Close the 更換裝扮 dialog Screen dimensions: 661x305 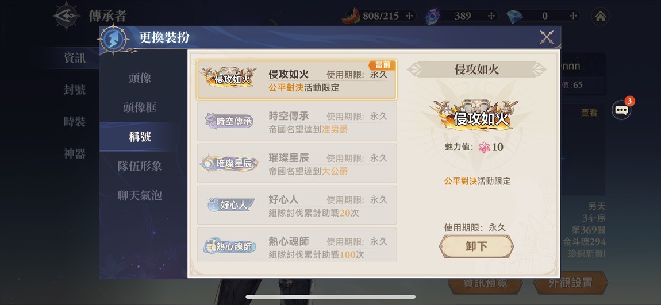[547, 37]
